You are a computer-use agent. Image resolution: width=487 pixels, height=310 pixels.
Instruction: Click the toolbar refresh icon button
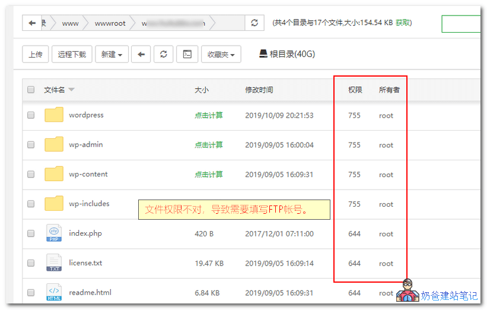[x=164, y=55]
